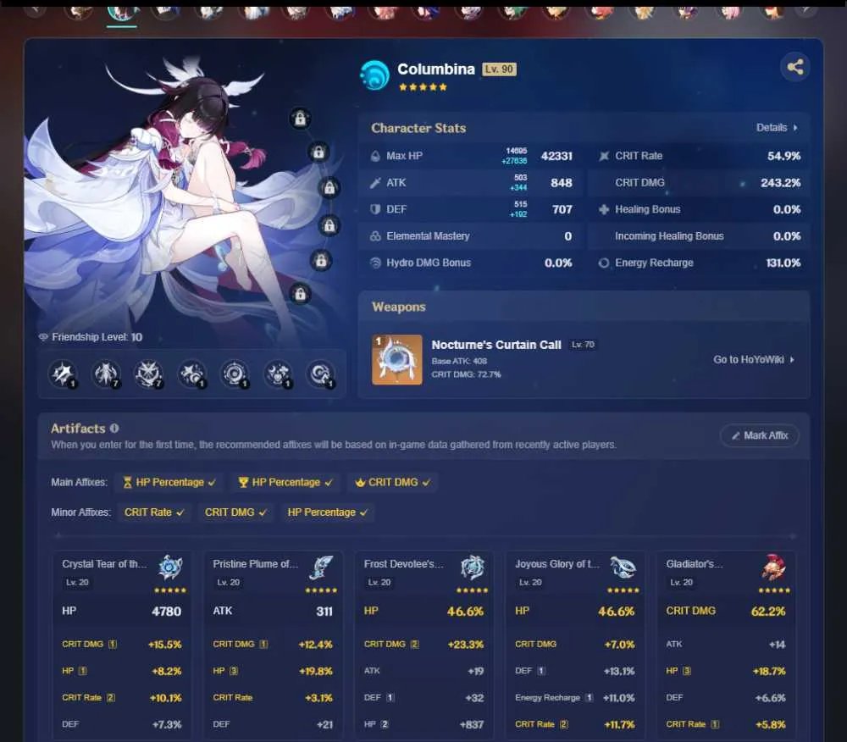Click the Nocturne's Curtain Call weapon name
847x742 pixels.
495,345
